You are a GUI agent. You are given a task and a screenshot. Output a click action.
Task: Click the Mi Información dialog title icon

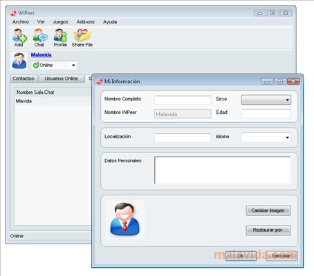coord(100,81)
